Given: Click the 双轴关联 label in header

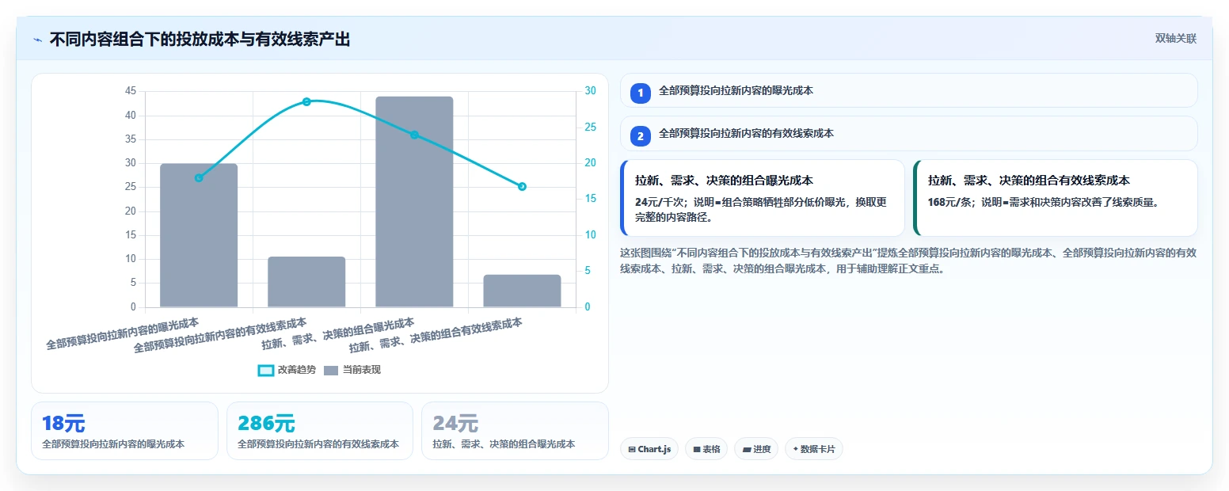Looking at the screenshot, I should [x=1176, y=39].
